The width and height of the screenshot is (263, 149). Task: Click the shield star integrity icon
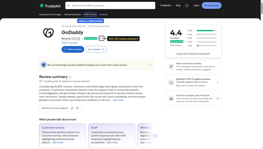click(44, 65)
